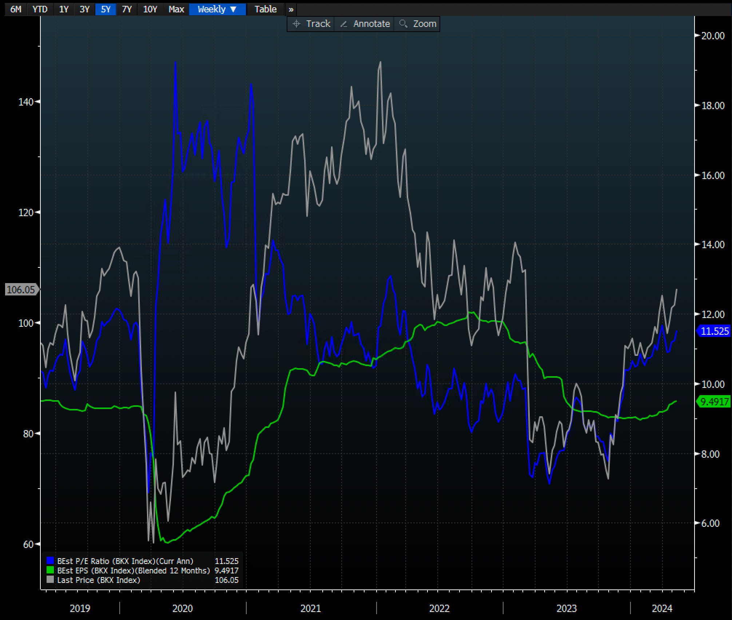Click the 2024 label on the time axis

[x=662, y=608]
